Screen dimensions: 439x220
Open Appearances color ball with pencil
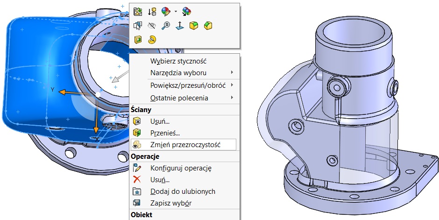pos(166,12)
